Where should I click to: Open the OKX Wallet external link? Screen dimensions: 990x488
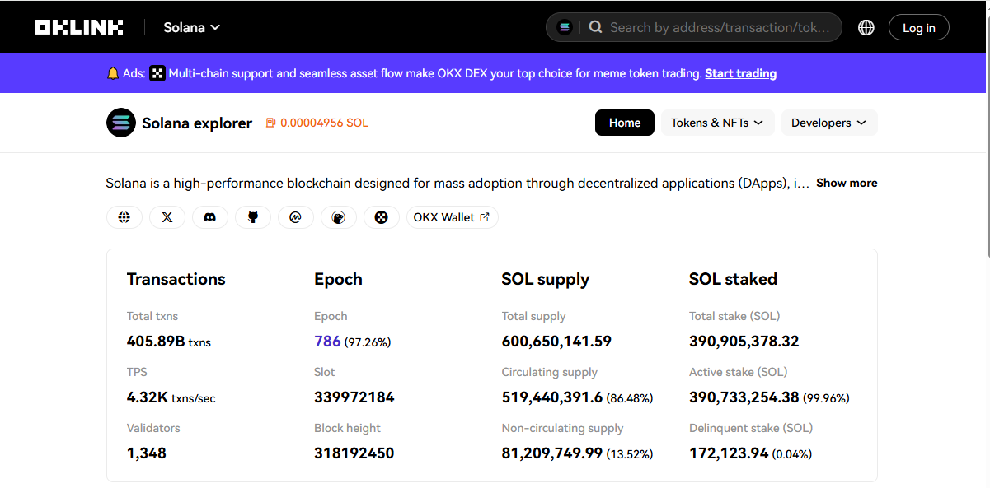(x=453, y=217)
